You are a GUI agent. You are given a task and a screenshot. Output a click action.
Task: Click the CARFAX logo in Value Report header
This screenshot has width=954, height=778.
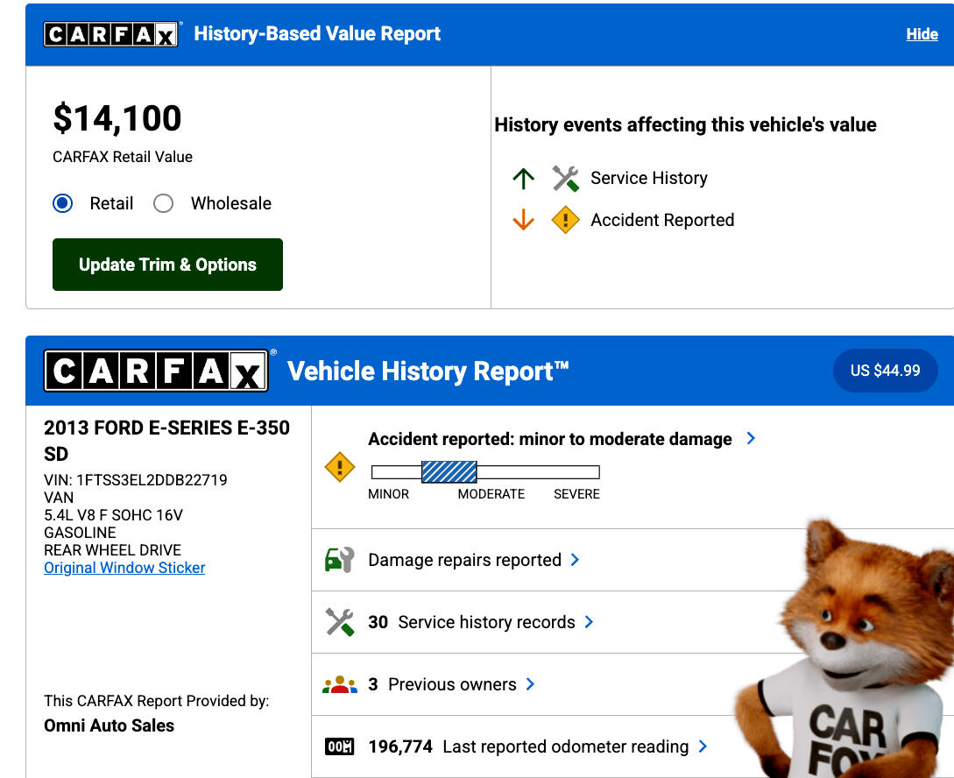[x=111, y=34]
